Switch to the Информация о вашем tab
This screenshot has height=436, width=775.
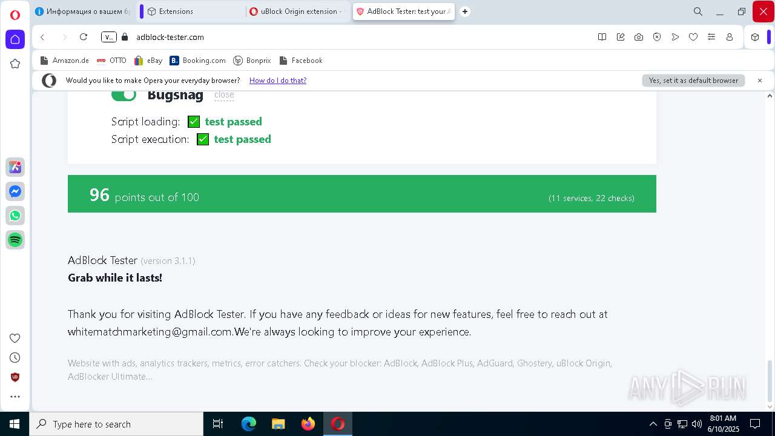coord(83,12)
